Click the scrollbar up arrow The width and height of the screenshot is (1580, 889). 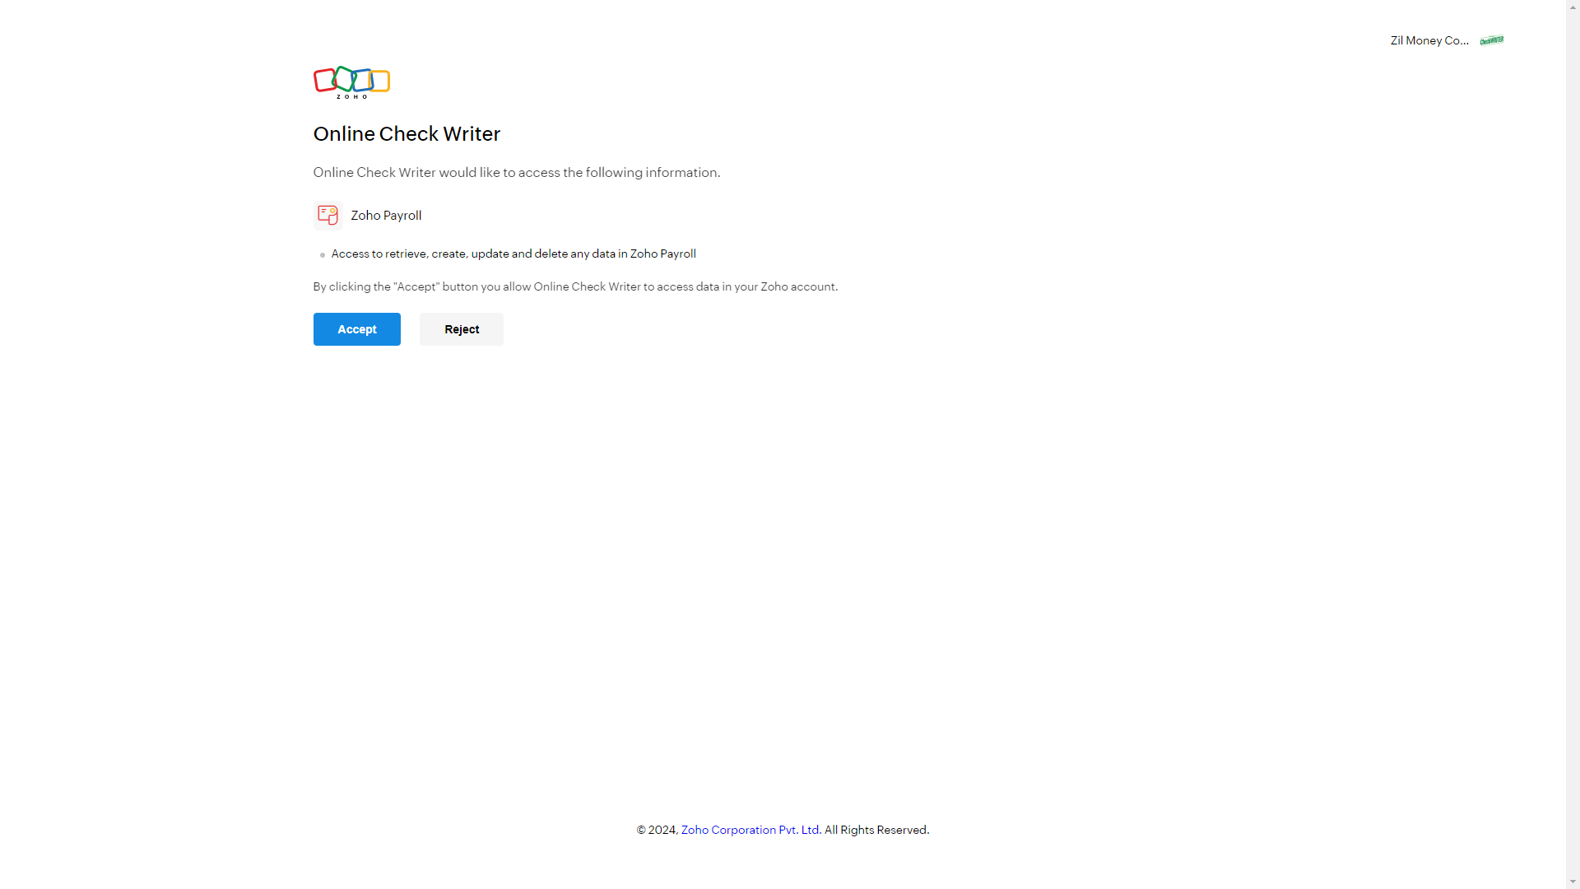pyautogui.click(x=1573, y=7)
